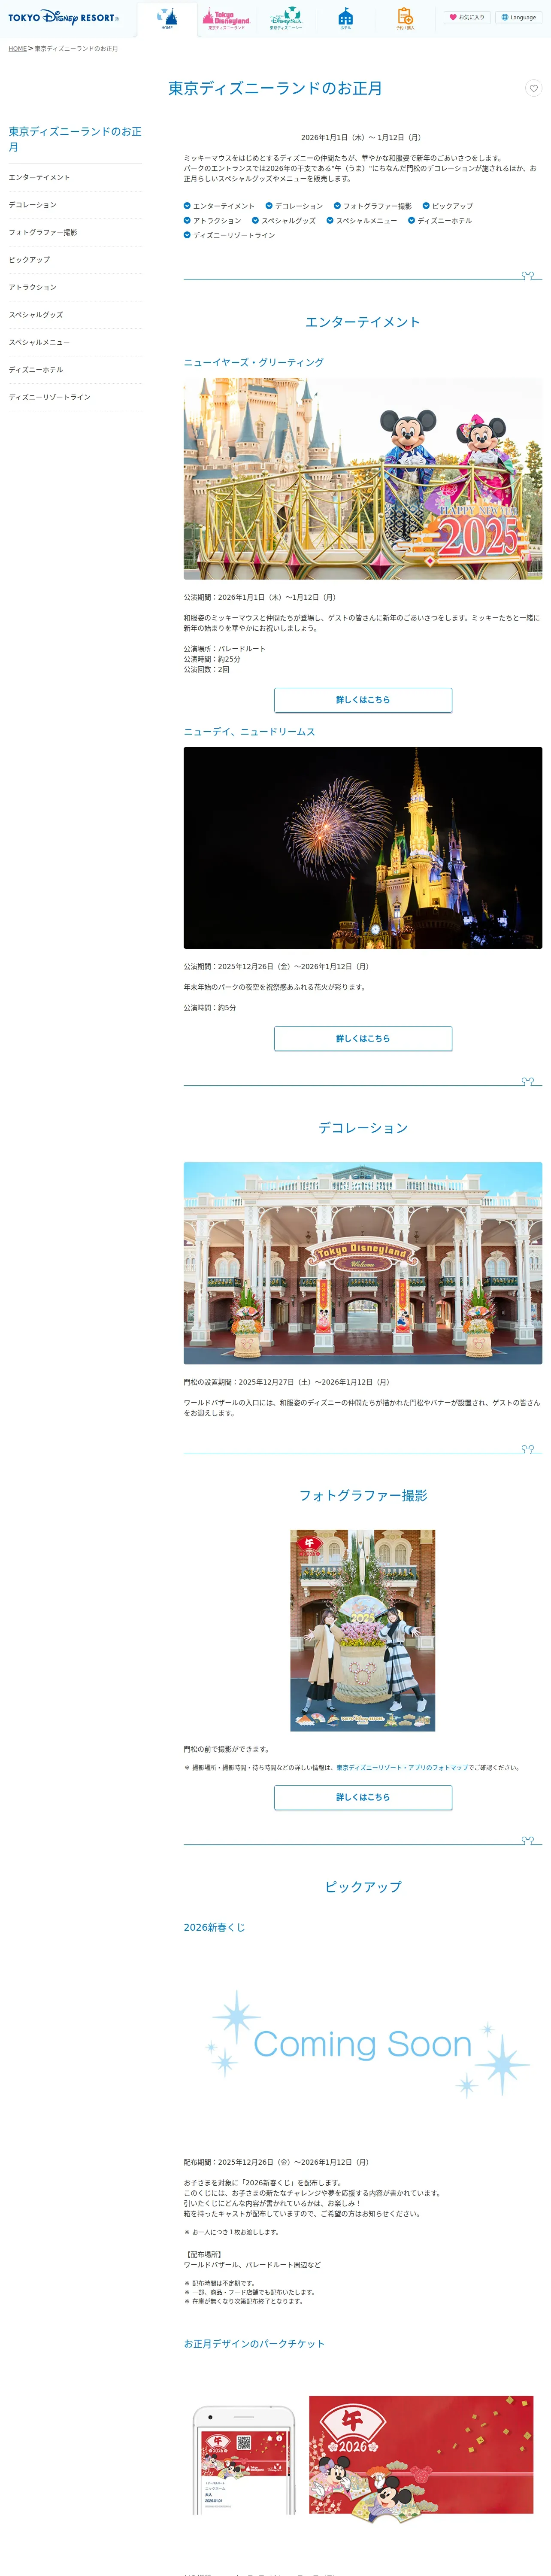This screenshot has width=551, height=2576.
Task: Click the HOME breadcrumb link
Action: point(18,48)
